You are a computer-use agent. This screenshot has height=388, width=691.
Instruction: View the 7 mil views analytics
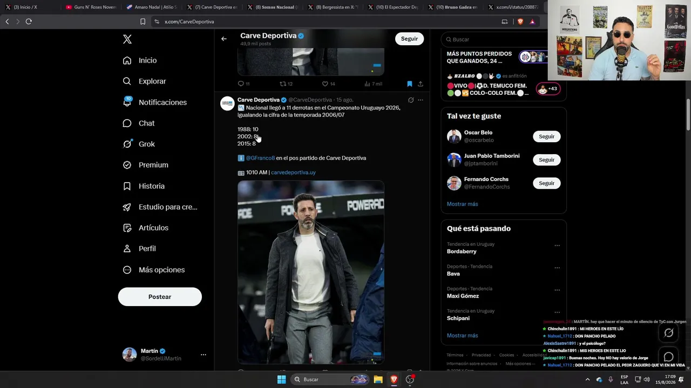click(x=374, y=84)
